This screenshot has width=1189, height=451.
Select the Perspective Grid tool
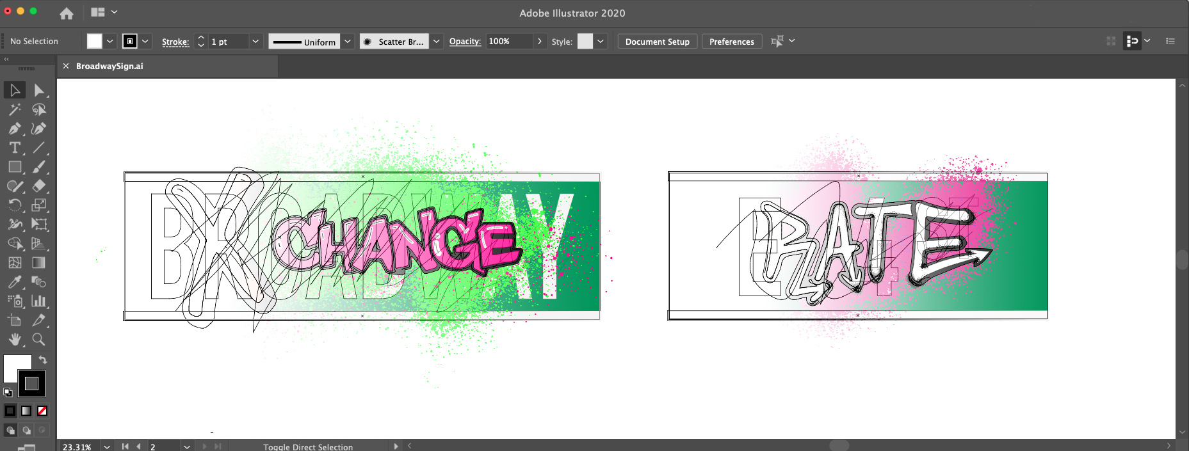pyautogui.click(x=39, y=244)
